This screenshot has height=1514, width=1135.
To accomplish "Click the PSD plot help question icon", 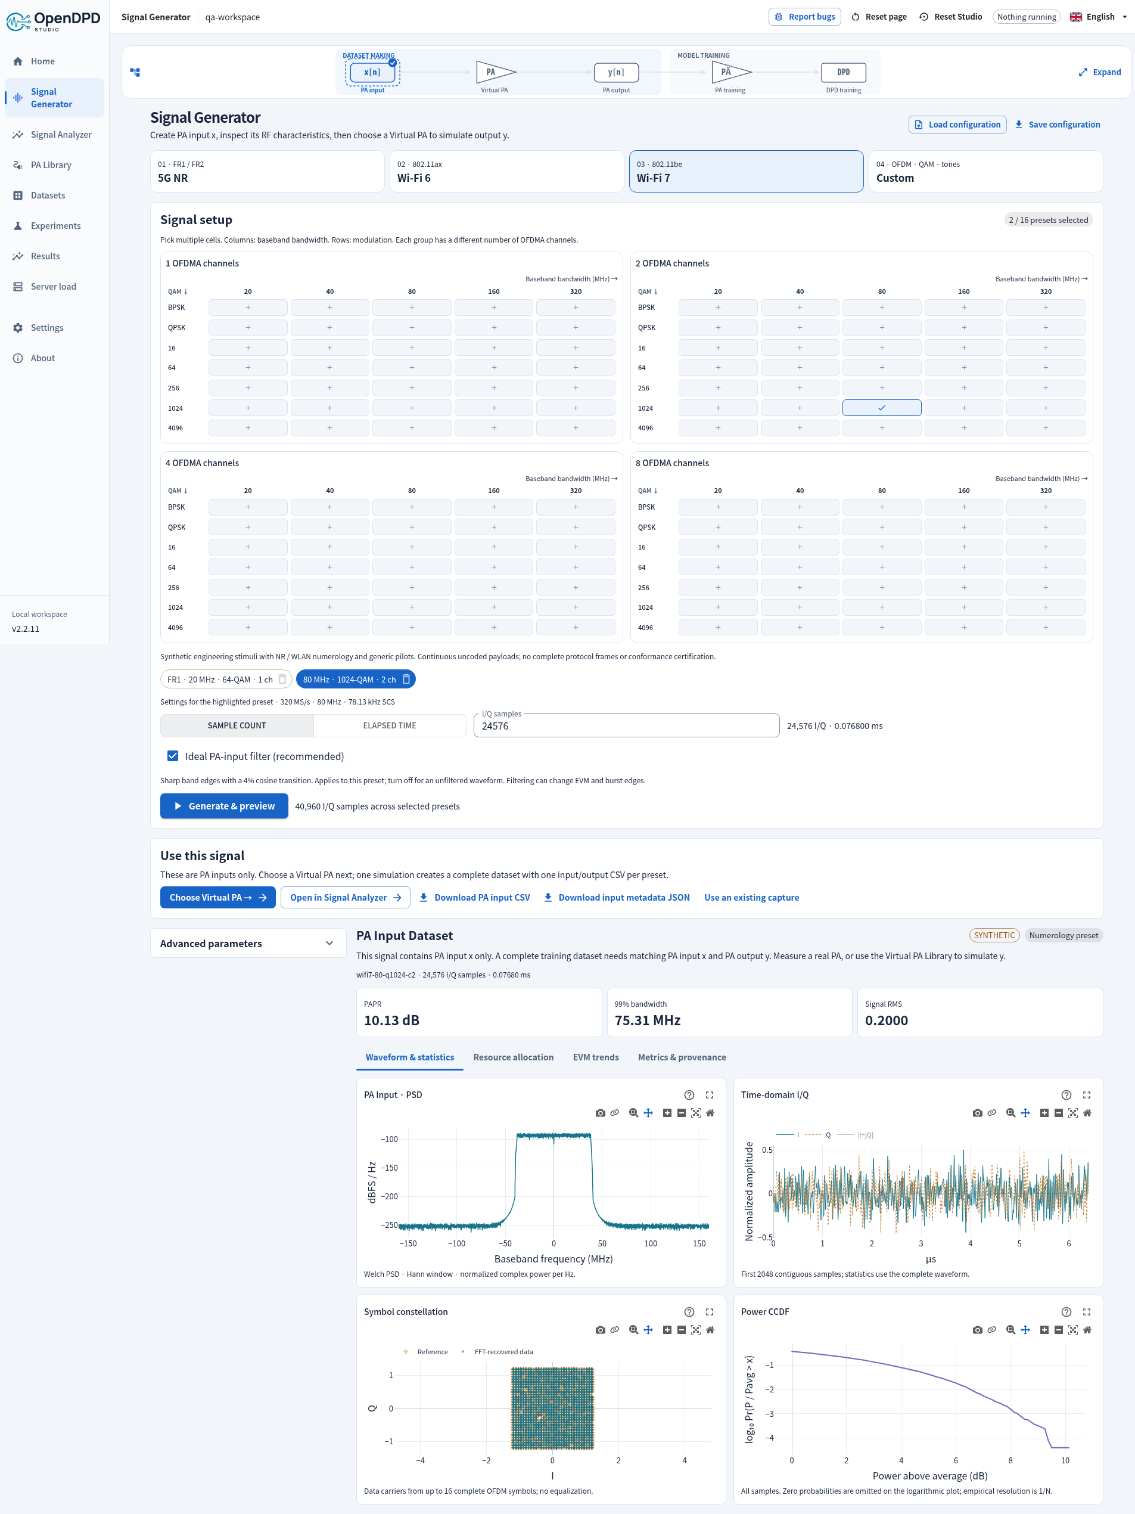I will click(x=689, y=1094).
